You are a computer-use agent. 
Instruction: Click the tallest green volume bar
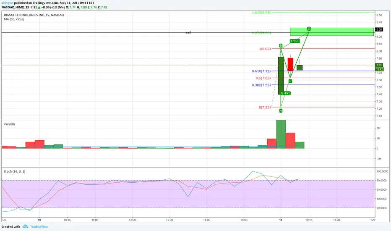(x=281, y=134)
